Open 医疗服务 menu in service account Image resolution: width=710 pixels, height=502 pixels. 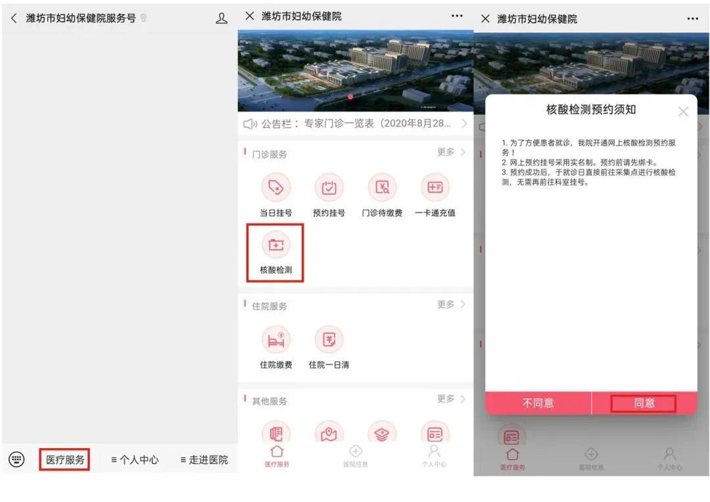tap(64, 459)
